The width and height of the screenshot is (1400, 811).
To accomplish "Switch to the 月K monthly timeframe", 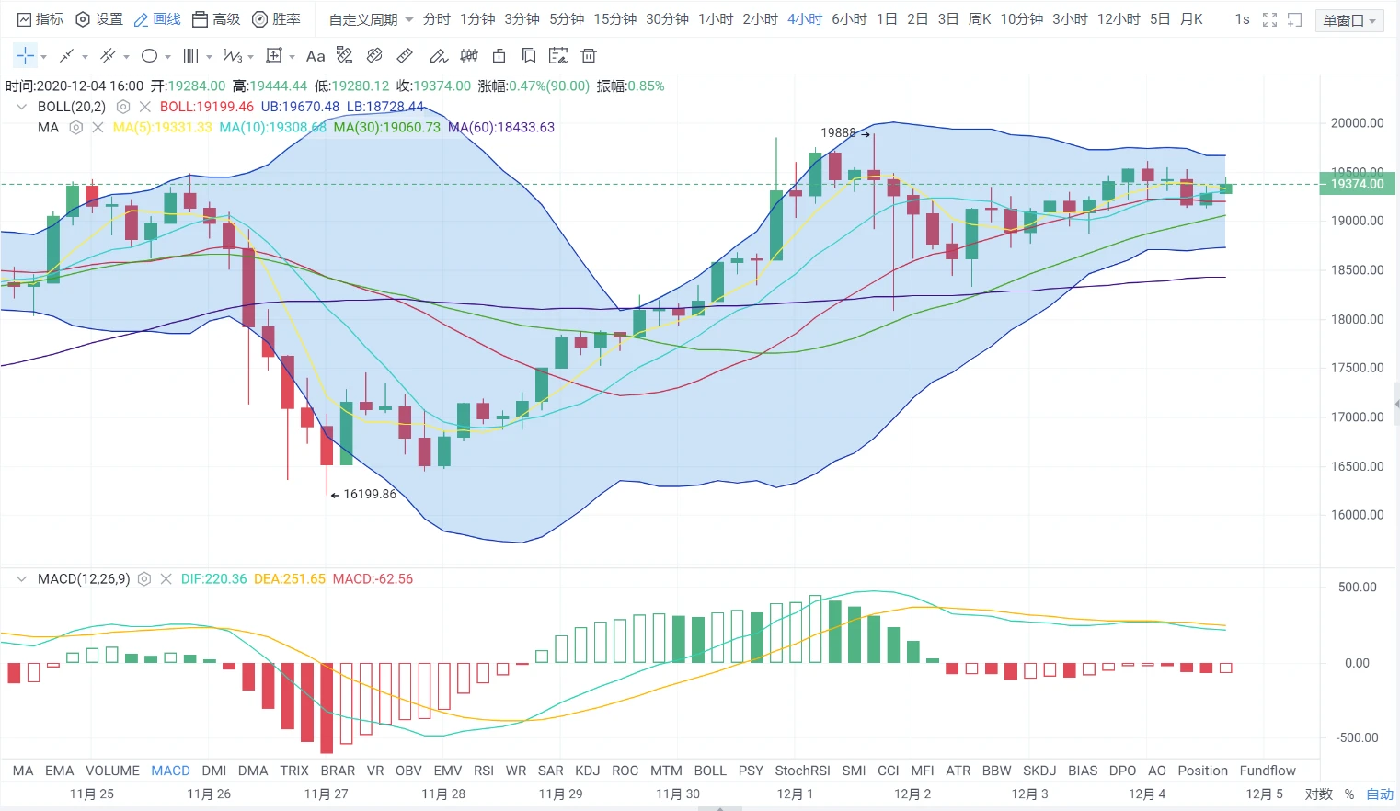I will [x=1191, y=19].
